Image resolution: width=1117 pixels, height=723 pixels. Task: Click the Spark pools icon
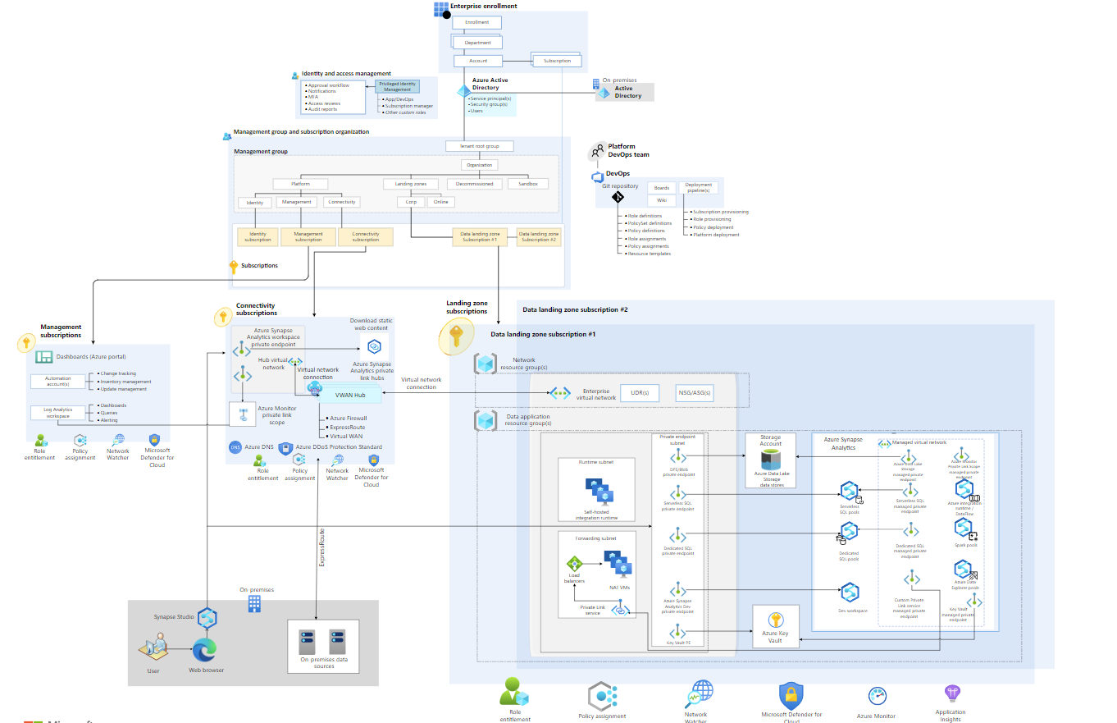pyautogui.click(x=964, y=529)
